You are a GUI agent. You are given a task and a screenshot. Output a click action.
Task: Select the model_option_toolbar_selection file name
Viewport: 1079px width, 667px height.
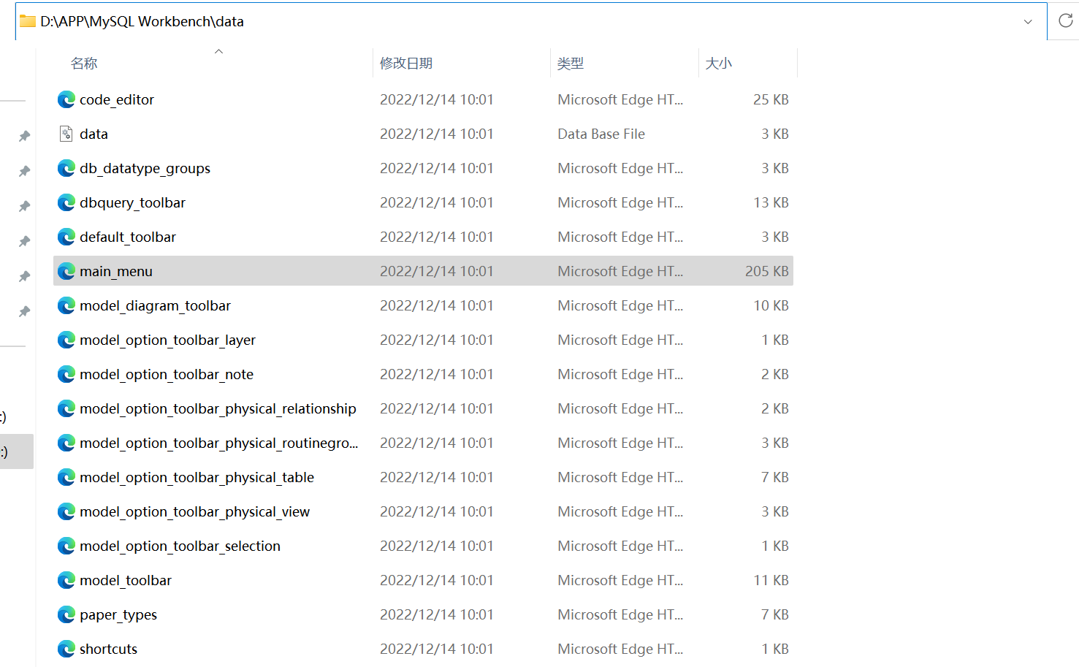(x=180, y=546)
